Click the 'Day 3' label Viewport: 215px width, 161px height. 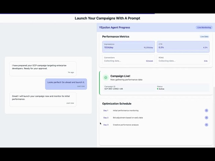pos(106,125)
